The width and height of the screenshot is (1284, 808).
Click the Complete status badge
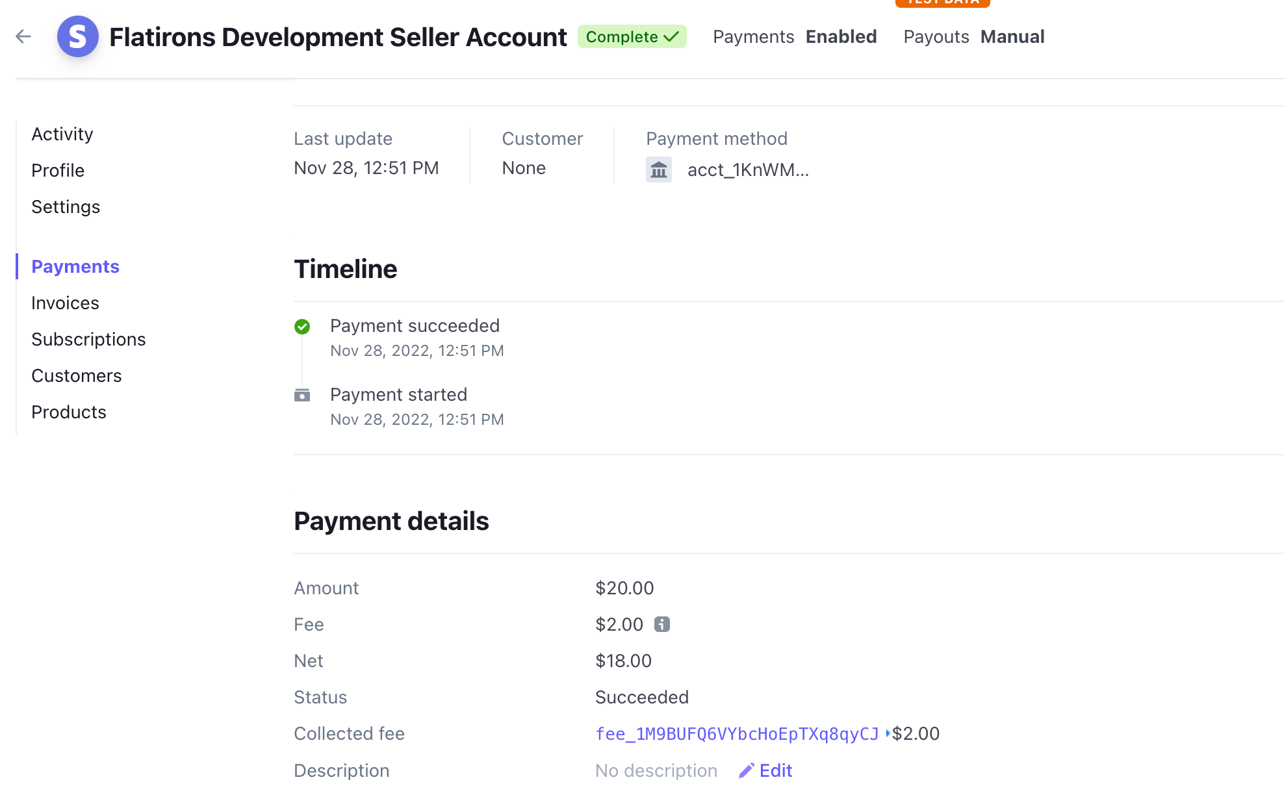click(632, 36)
